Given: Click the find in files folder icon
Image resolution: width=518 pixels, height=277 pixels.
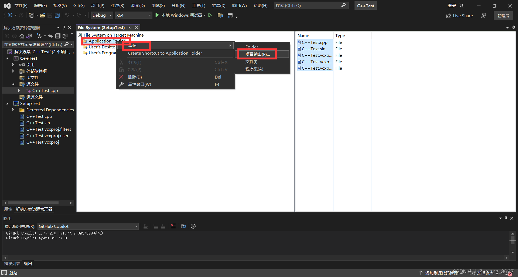Looking at the screenshot, I should [220, 15].
